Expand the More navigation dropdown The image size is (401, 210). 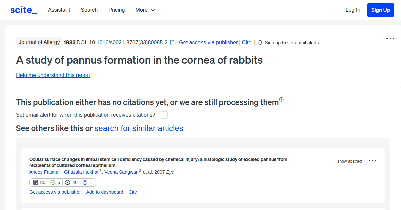tap(145, 10)
